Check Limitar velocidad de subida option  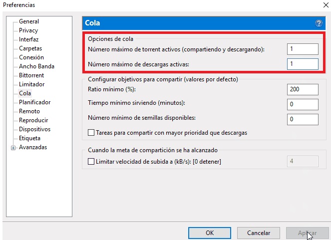coord(91,161)
